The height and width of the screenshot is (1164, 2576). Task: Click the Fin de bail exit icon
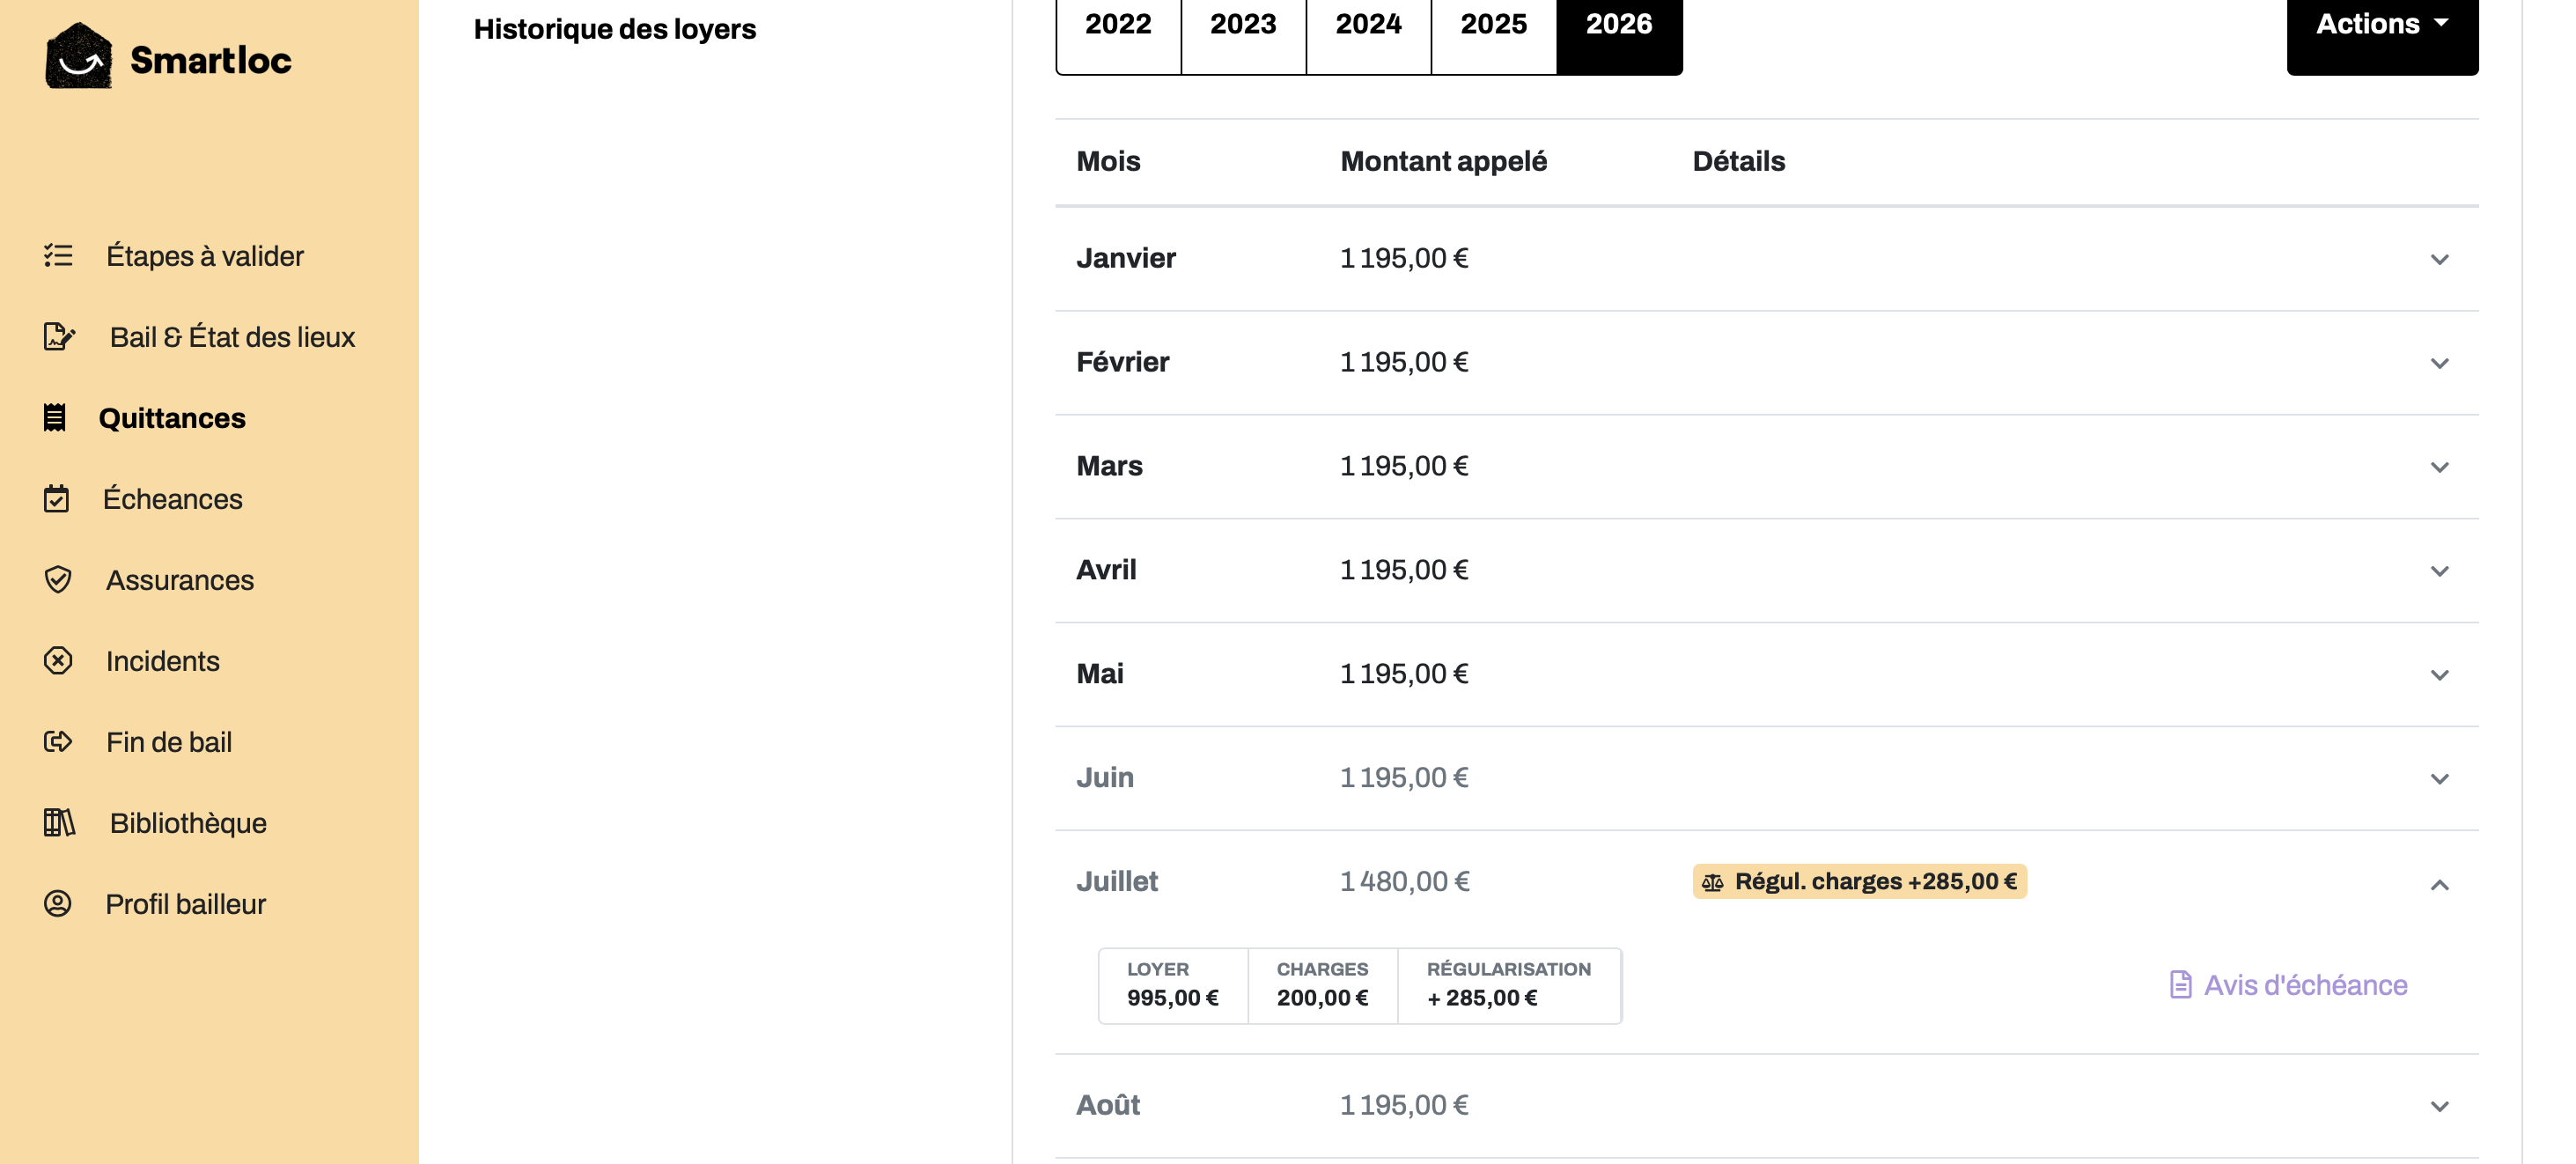pyautogui.click(x=58, y=742)
